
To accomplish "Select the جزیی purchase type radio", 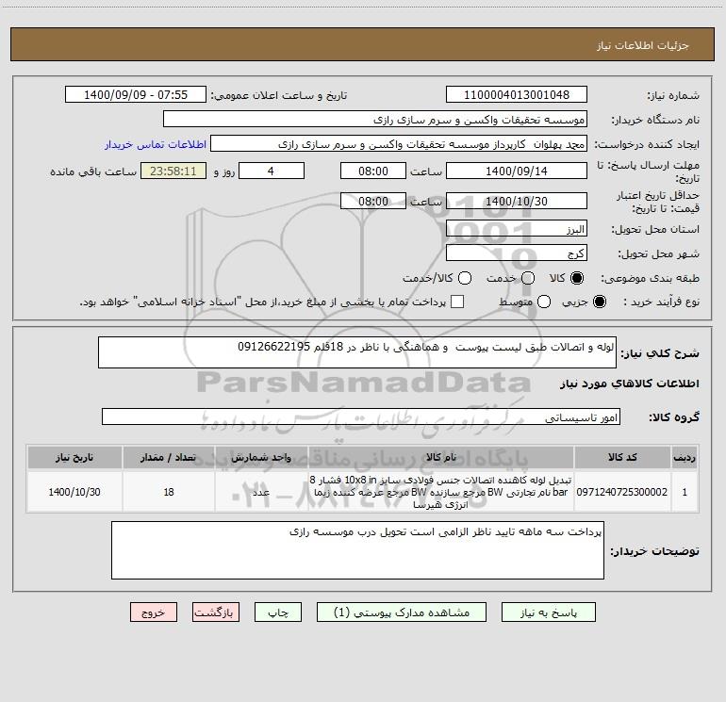I will click(600, 302).
